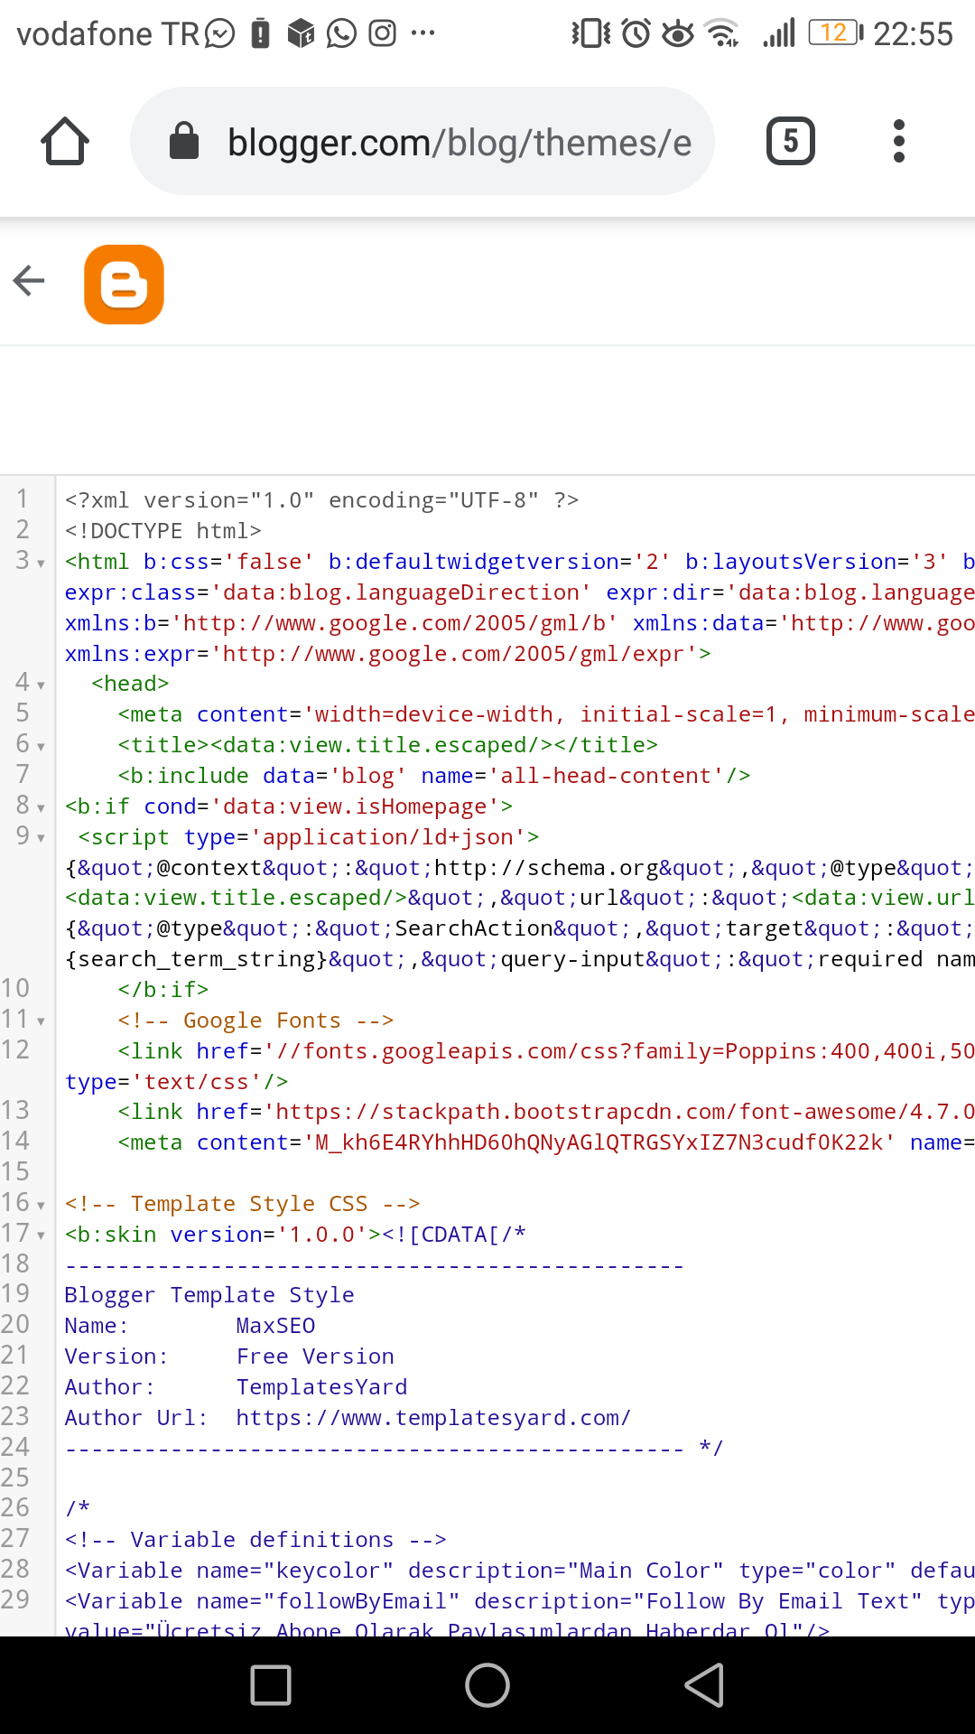Image resolution: width=975 pixels, height=1734 pixels.
Task: Tap the Android home circle button
Action: (x=487, y=1685)
